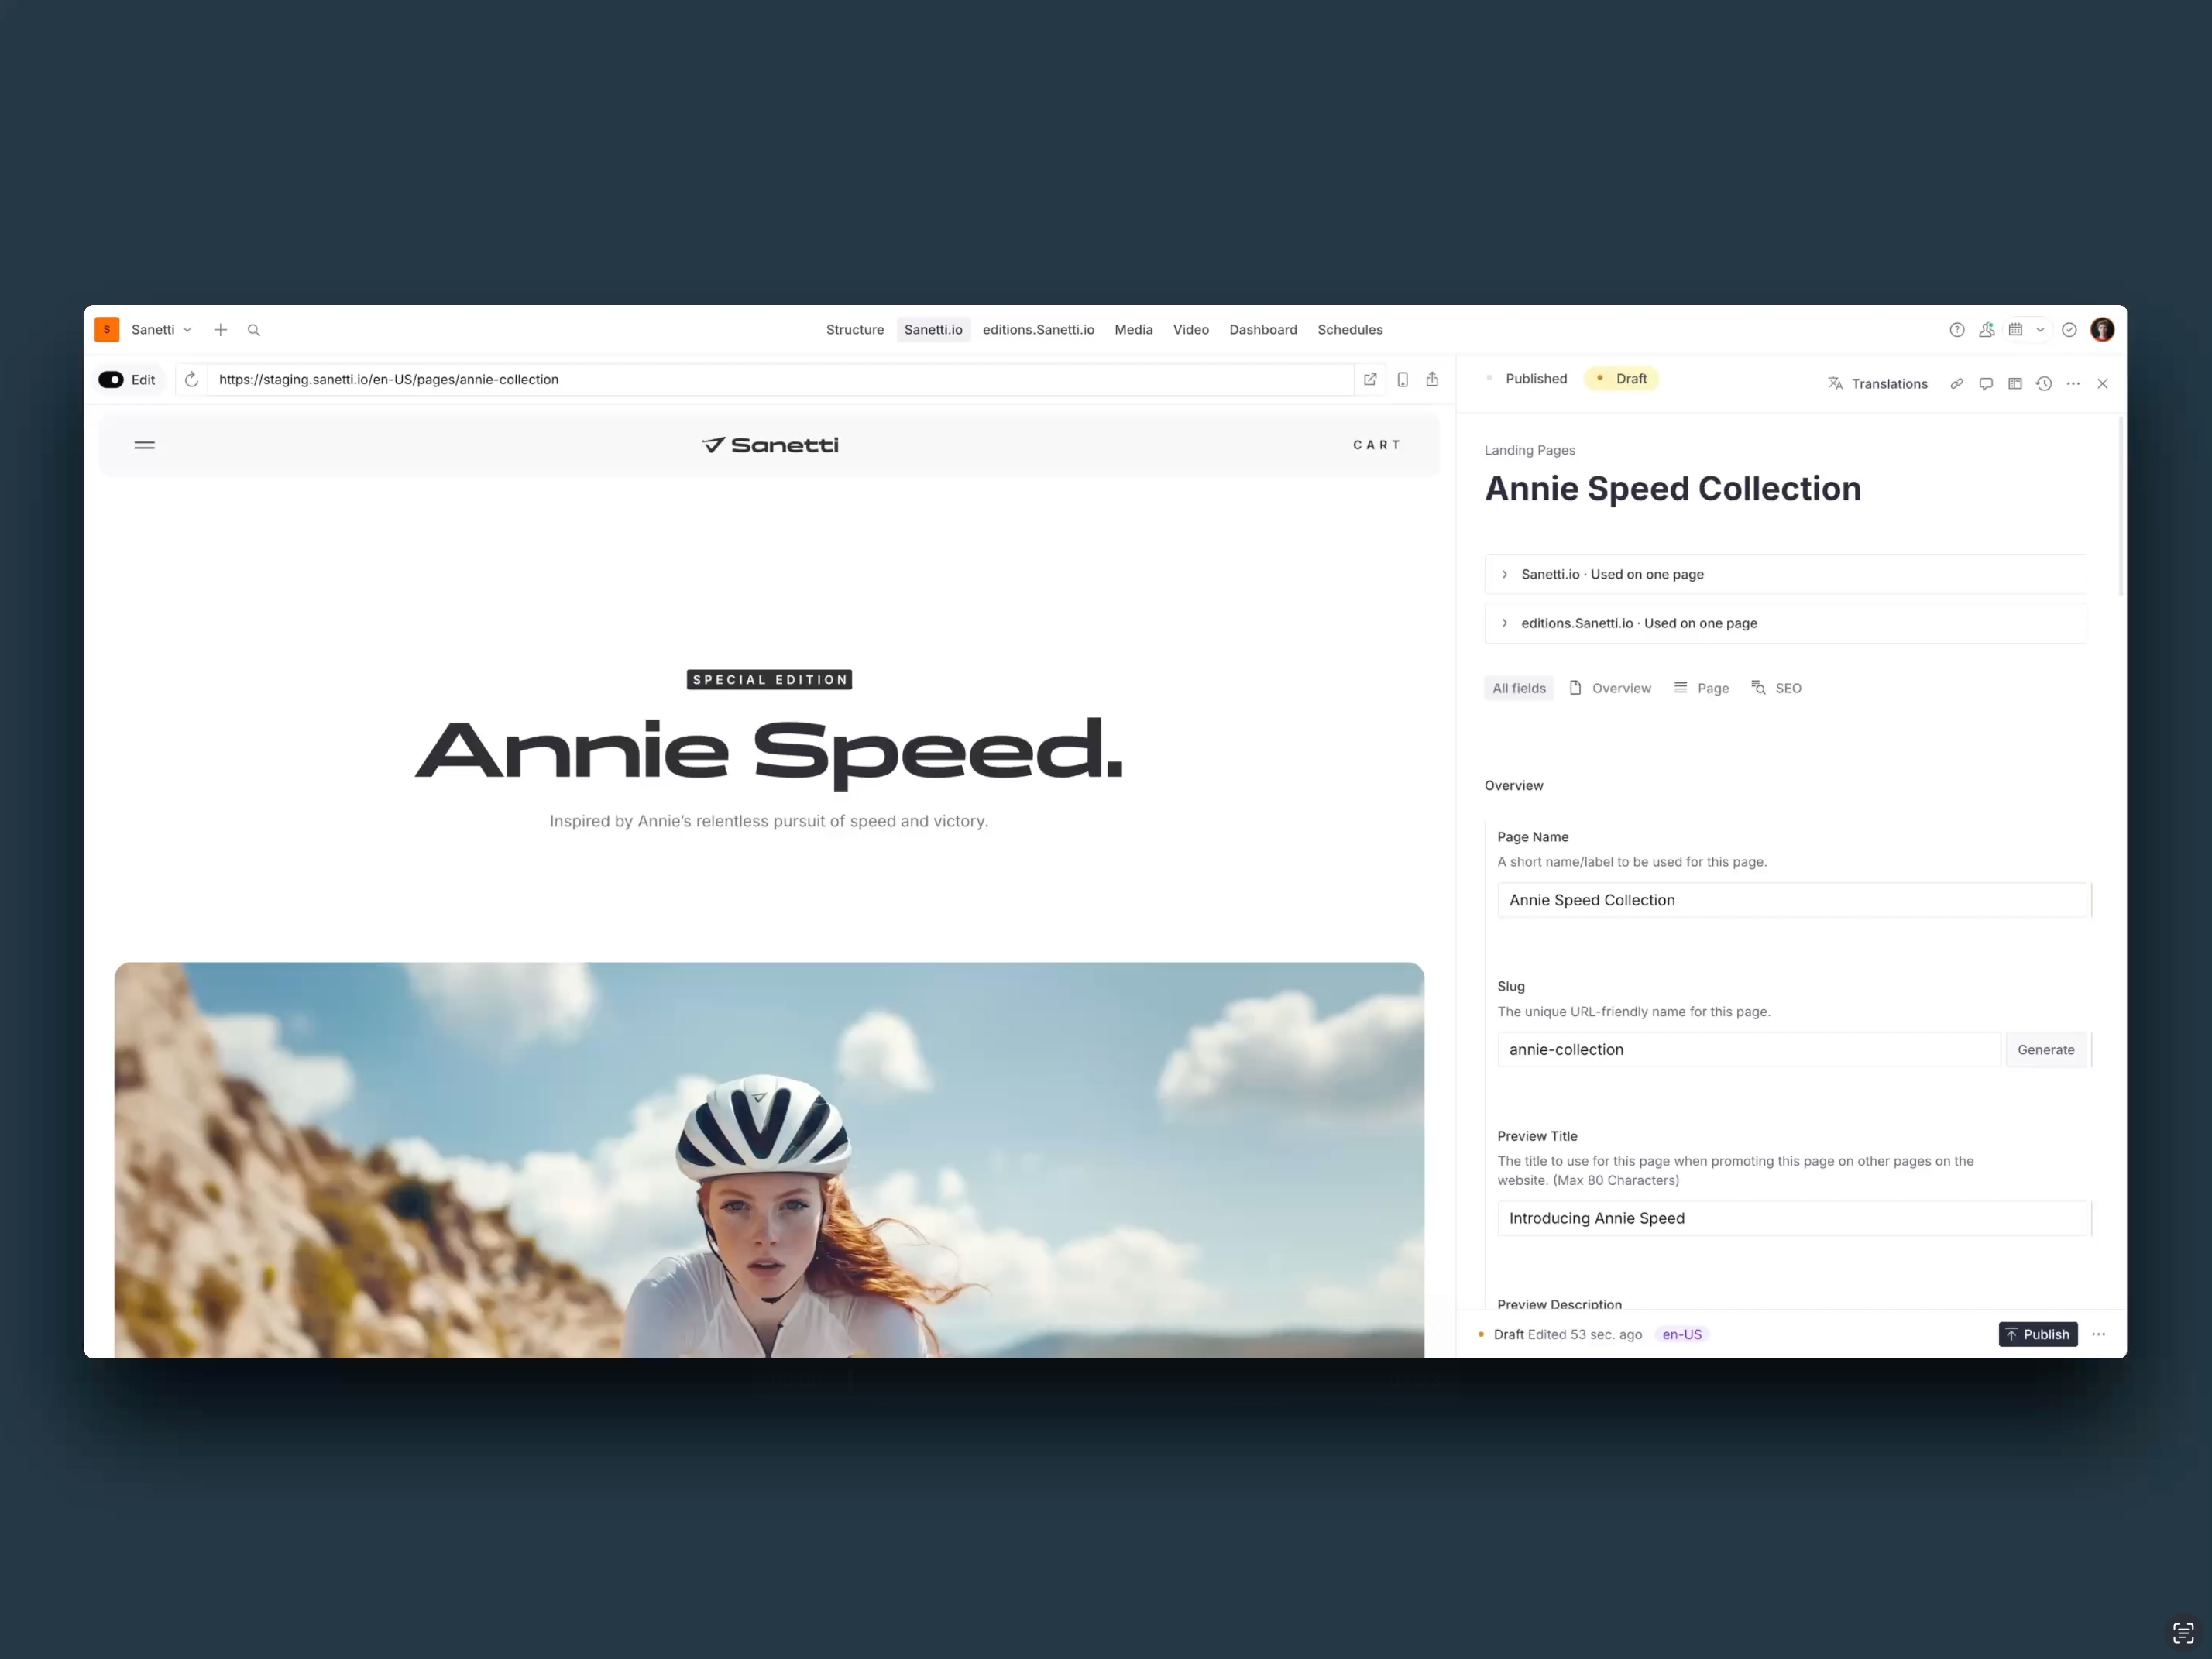Screen dimensions: 2212x1659
Task: Open CART in the site preview
Action: pyautogui.click(x=1377, y=445)
